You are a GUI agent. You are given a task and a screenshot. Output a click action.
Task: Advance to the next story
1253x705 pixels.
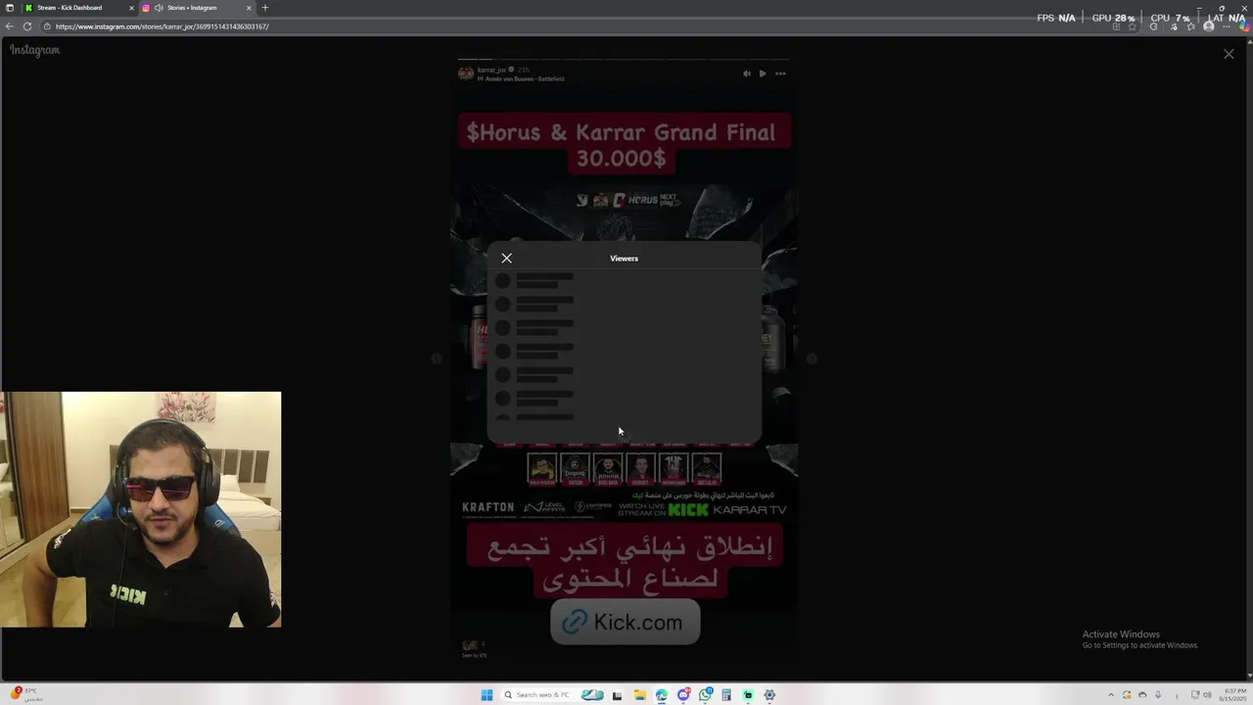click(x=812, y=359)
